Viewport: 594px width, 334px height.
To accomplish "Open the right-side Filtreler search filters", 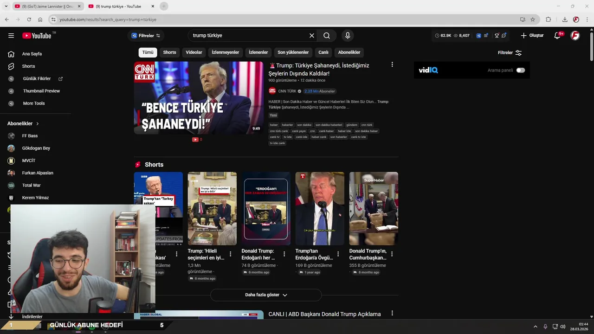I will click(510, 53).
